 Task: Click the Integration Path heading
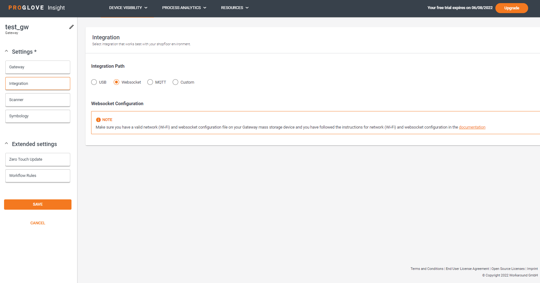[108, 66]
